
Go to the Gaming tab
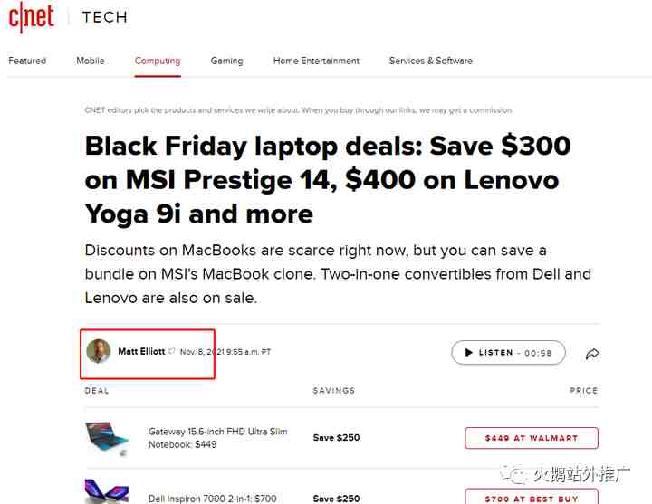pyautogui.click(x=226, y=61)
